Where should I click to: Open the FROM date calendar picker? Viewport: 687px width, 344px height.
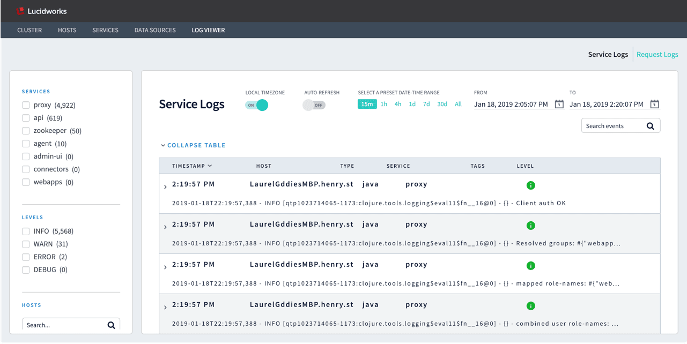(x=559, y=104)
